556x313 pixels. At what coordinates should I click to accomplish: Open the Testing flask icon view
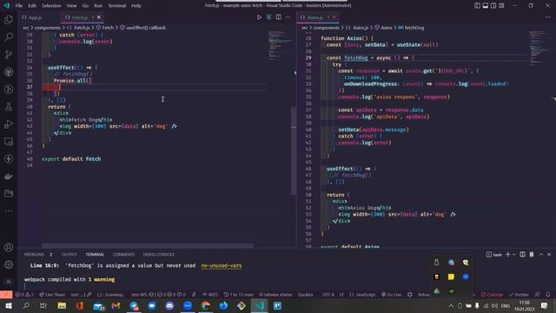(x=9, y=106)
